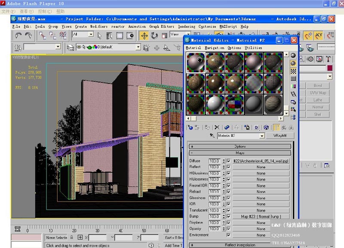Toggle the Environment map checkbox
Viewport: 344px width, 248px height.
coord(228,235)
